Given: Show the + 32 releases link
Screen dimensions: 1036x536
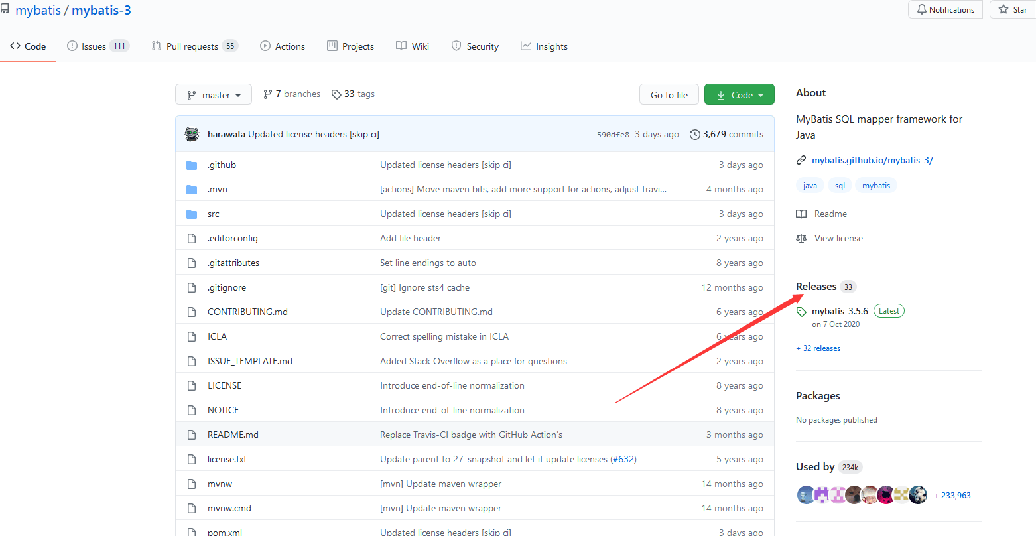Looking at the screenshot, I should pyautogui.click(x=818, y=348).
